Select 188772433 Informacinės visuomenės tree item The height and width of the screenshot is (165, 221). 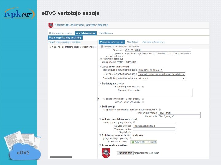click(74, 47)
